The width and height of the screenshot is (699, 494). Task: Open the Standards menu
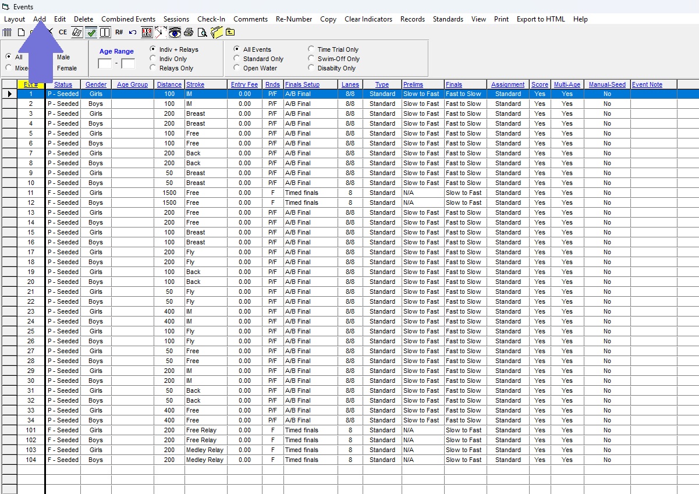tap(448, 19)
